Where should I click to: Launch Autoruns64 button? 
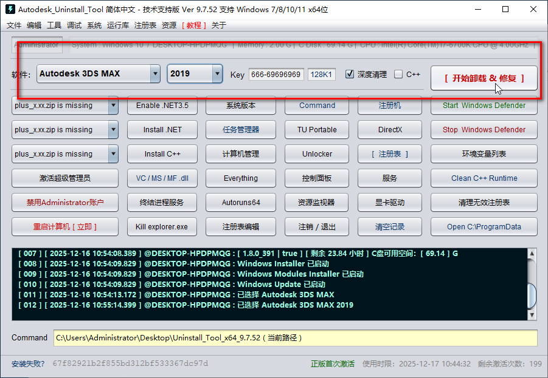(241, 202)
